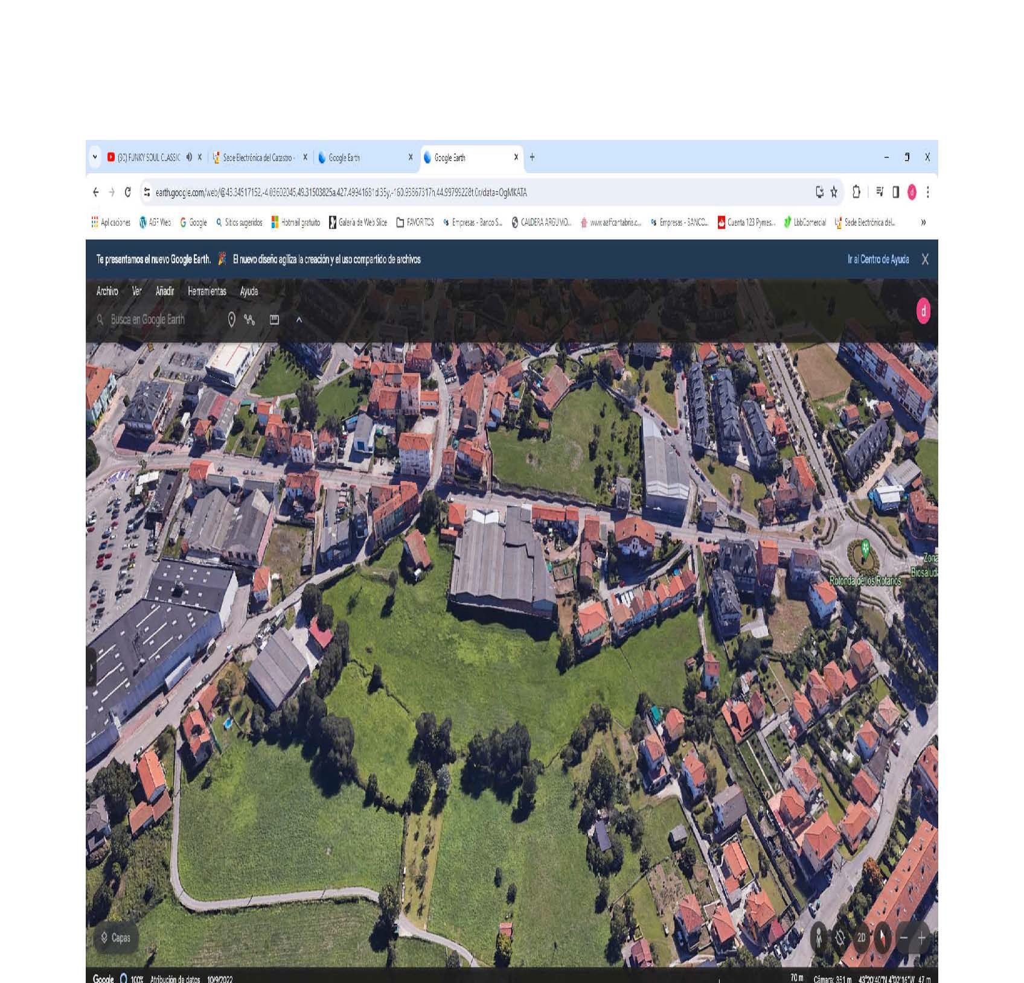Open the Archivo menu
The height and width of the screenshot is (983, 1024).
tap(107, 291)
